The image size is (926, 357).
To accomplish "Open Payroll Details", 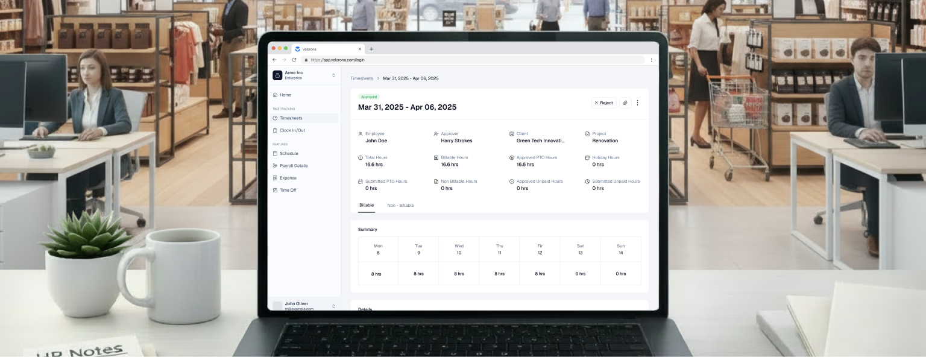I will (x=304, y=166).
